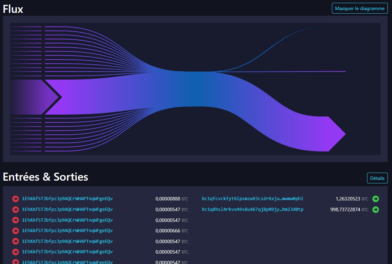This screenshot has height=264, width=392.
Task: Click the green arrow beside the 998,73722874 BTC output
Action: point(375,209)
